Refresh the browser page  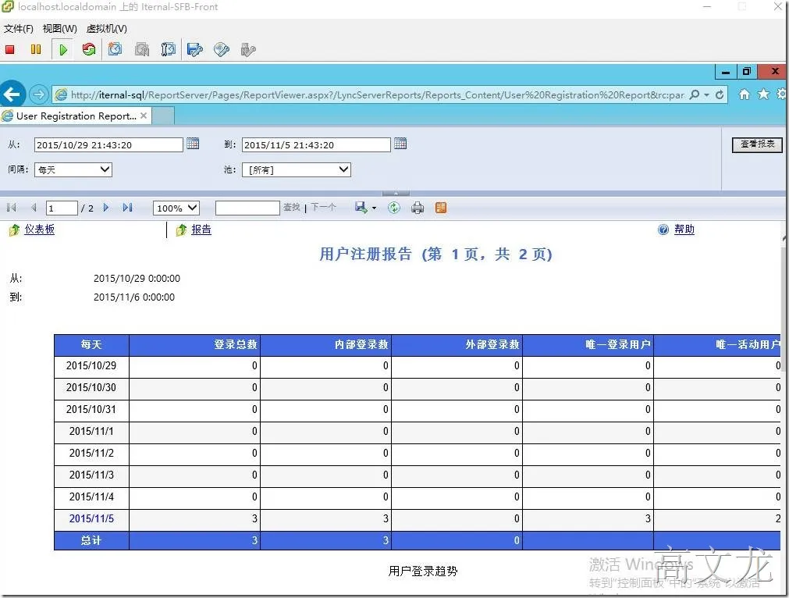tap(720, 94)
